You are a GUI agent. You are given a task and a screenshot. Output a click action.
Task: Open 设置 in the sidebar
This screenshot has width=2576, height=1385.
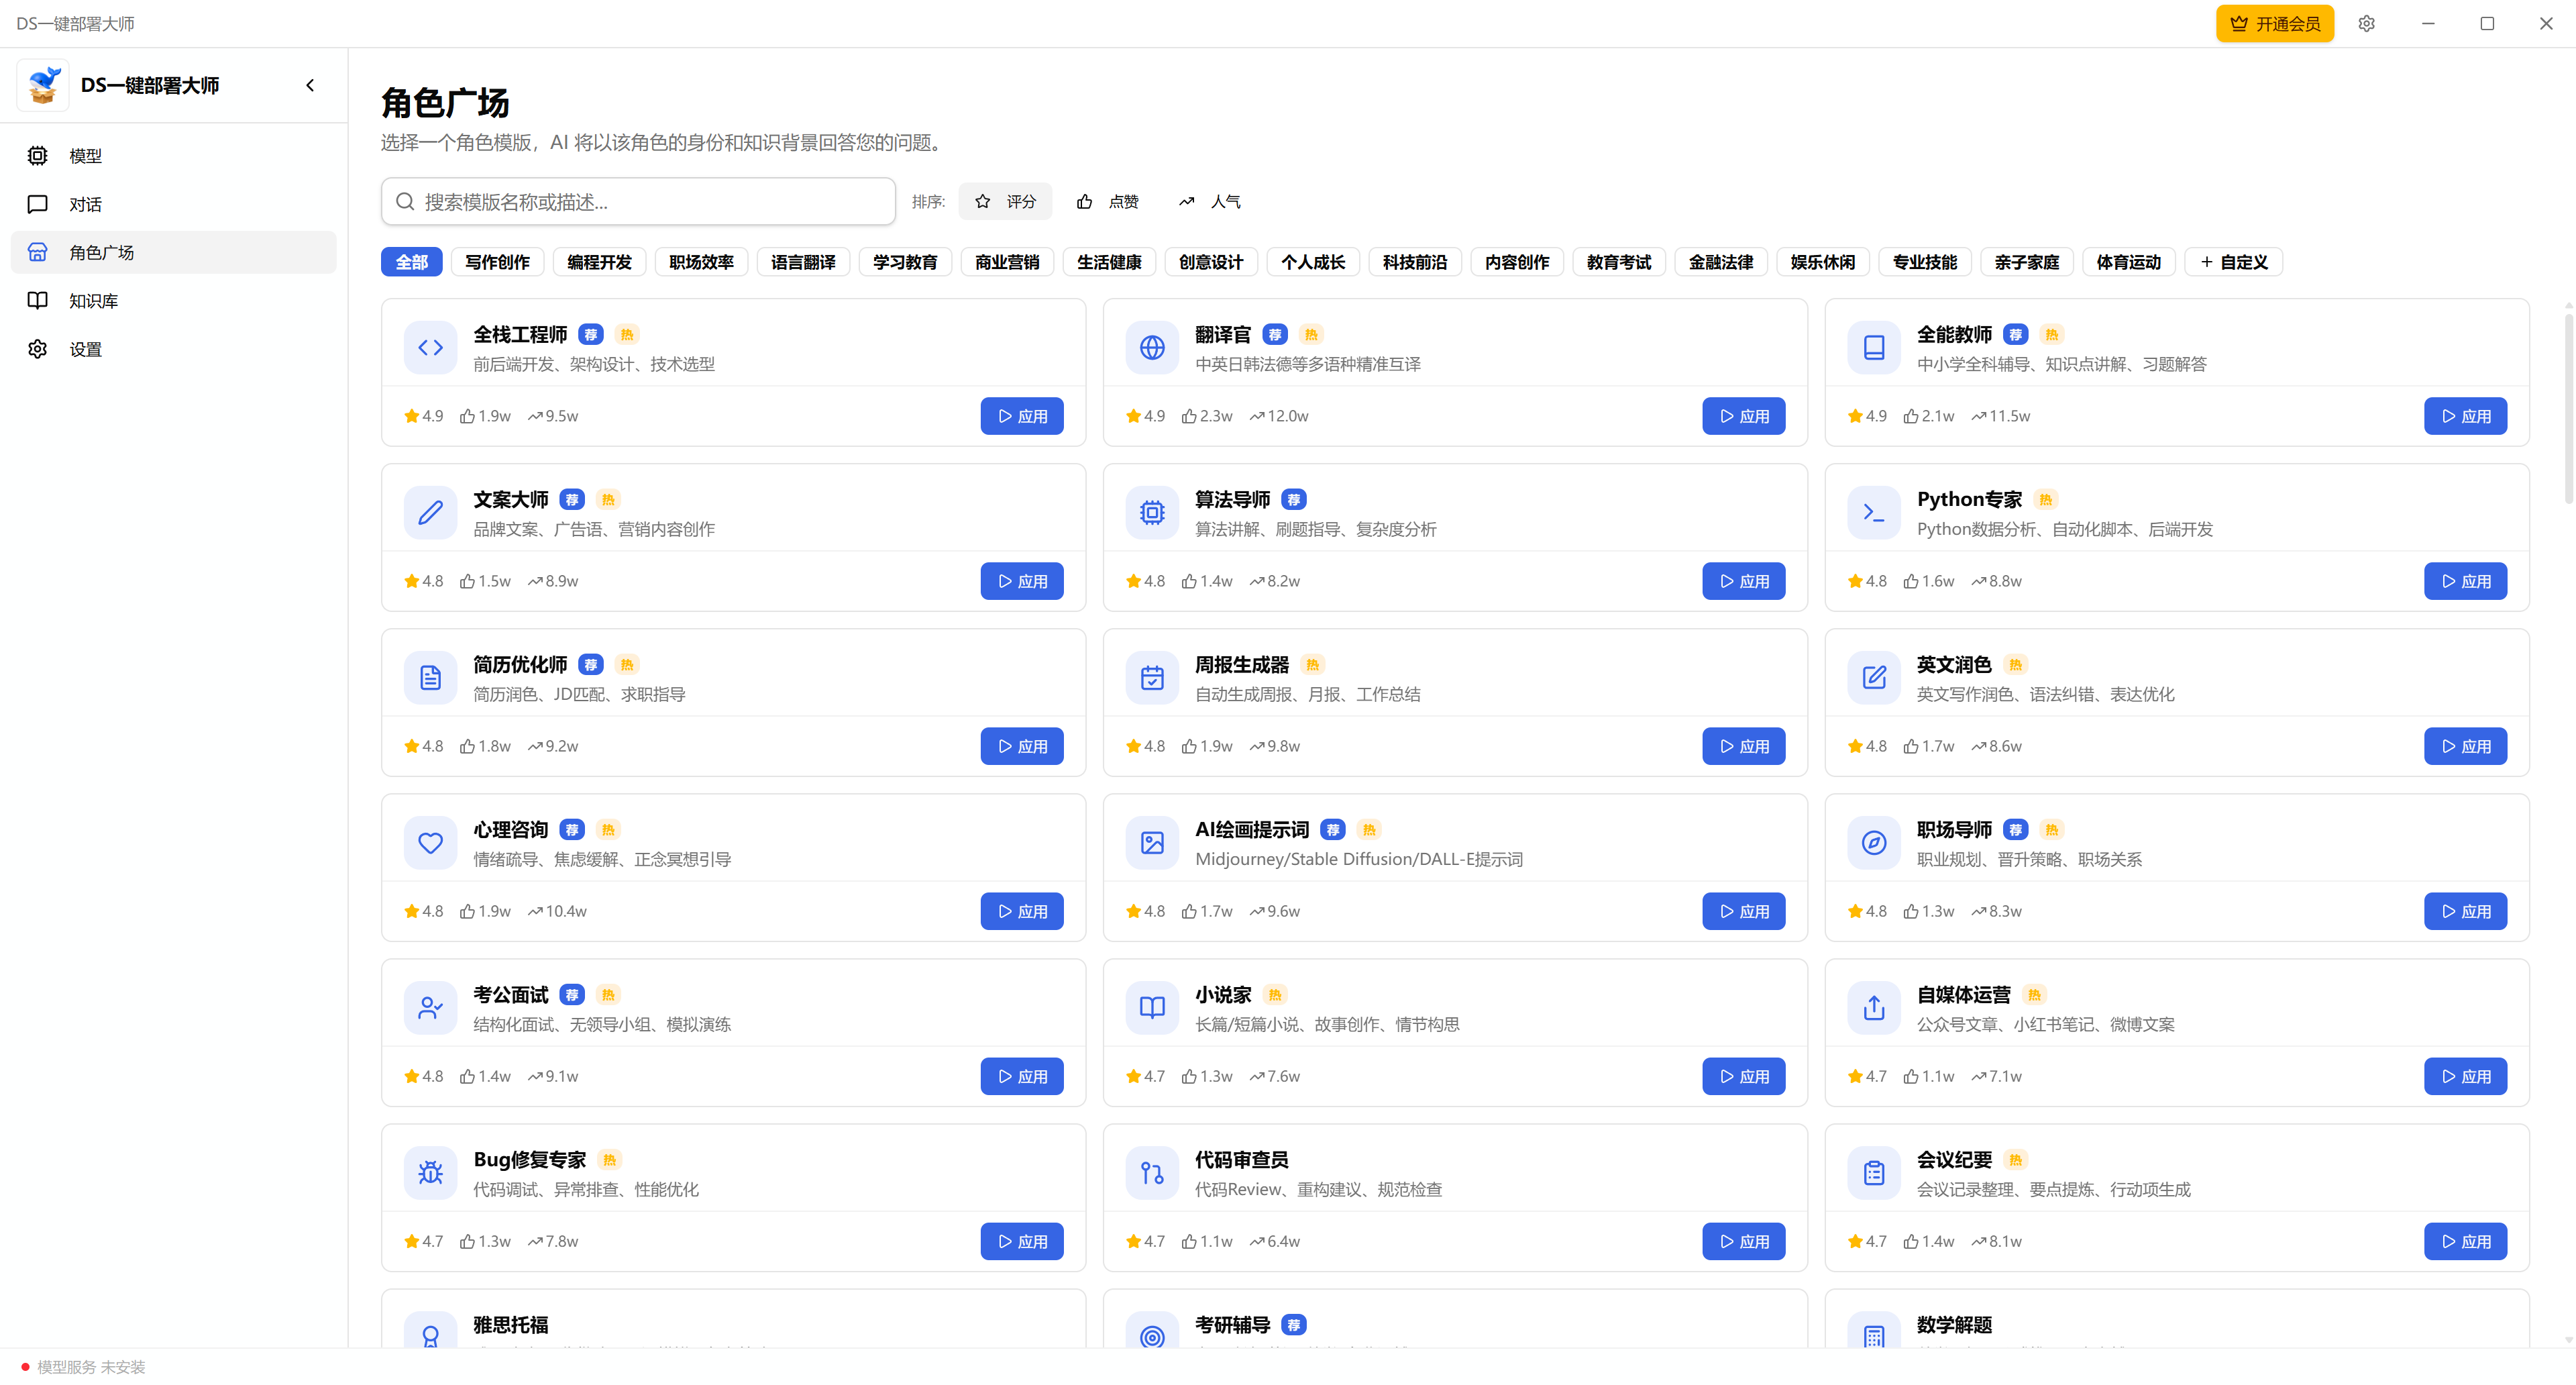click(x=173, y=349)
